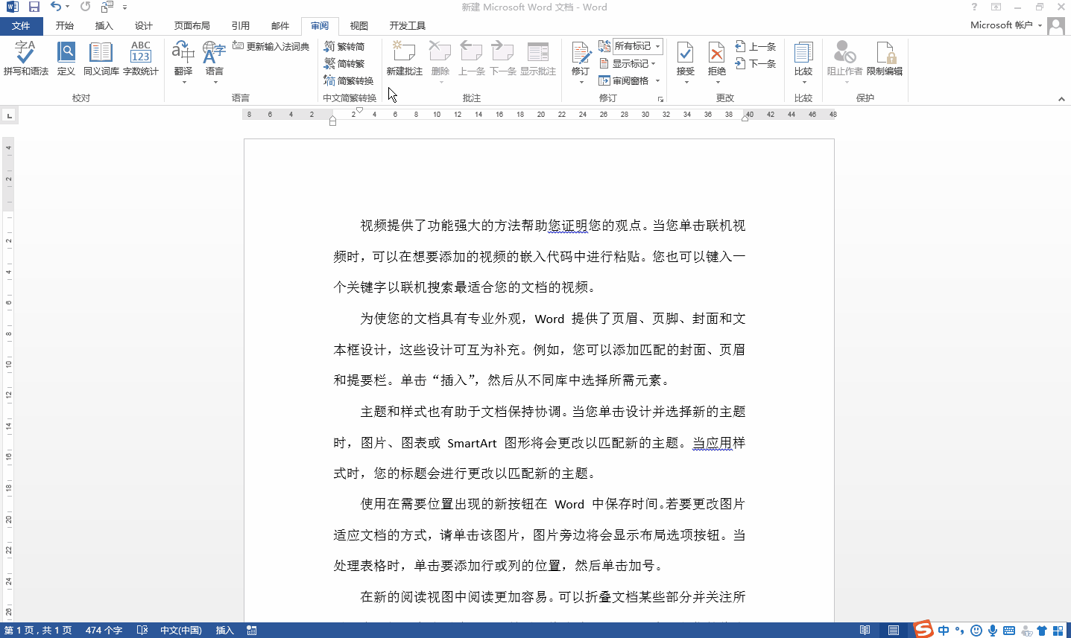Click the 限制编辑 restrict editing icon
1071x638 pixels.
coord(886,60)
